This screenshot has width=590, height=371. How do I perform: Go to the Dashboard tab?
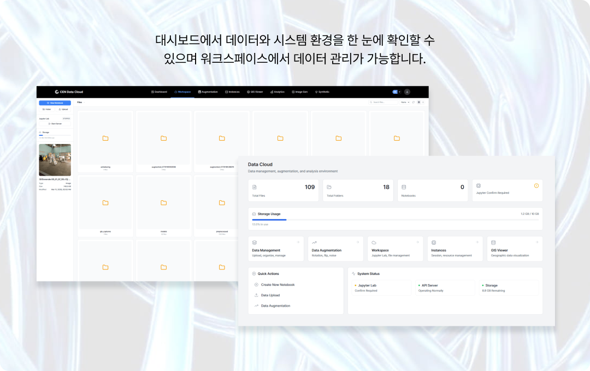[x=159, y=92]
